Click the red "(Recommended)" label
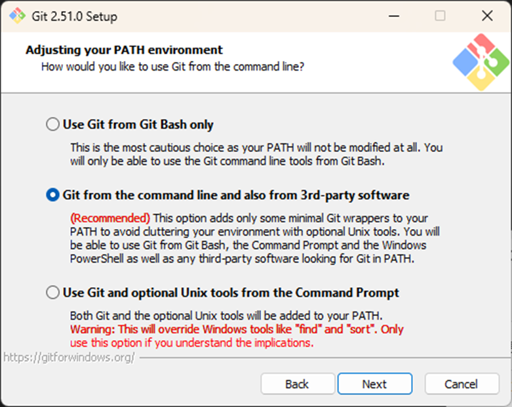Viewport: 512px width, 407px height. (x=110, y=217)
